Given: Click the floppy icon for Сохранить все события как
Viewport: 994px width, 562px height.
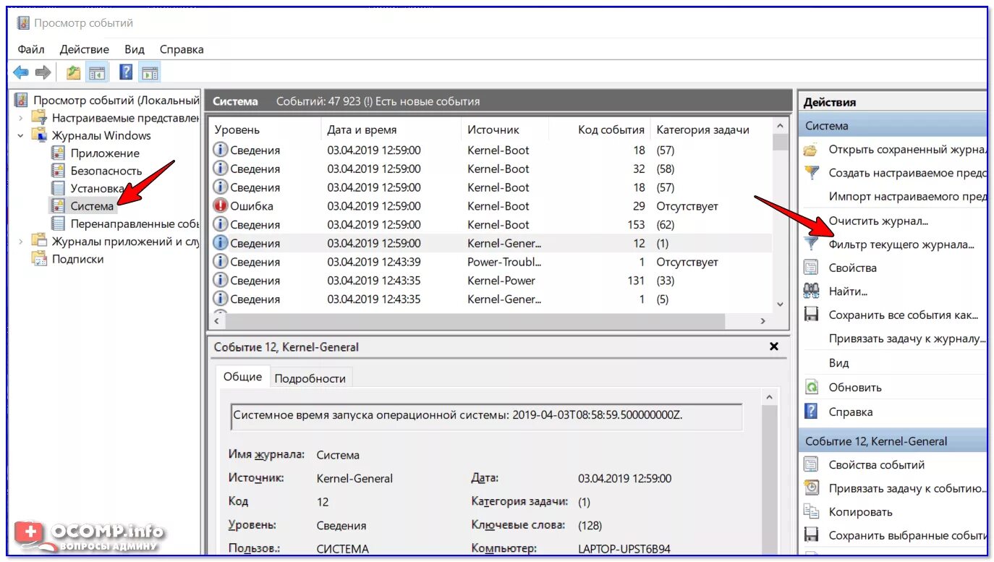Looking at the screenshot, I should point(812,315).
